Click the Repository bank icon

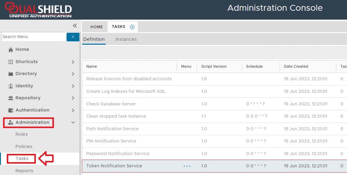tap(11, 98)
